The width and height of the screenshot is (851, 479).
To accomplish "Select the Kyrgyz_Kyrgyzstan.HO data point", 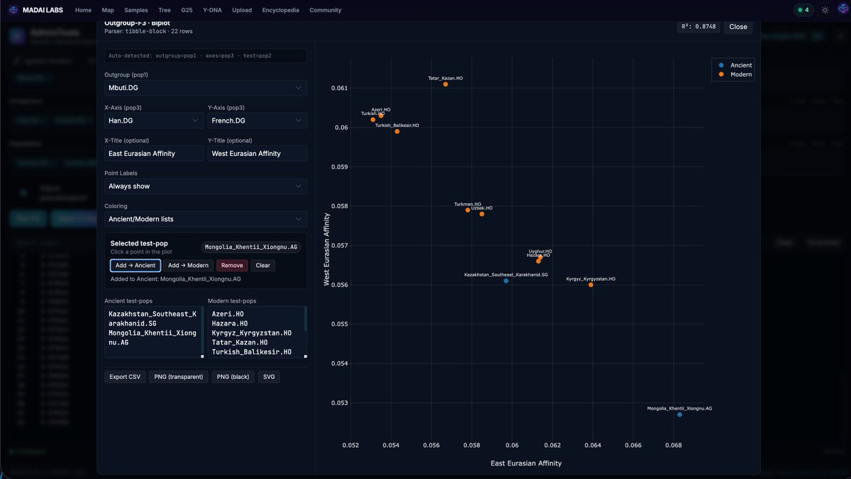I will click(591, 285).
